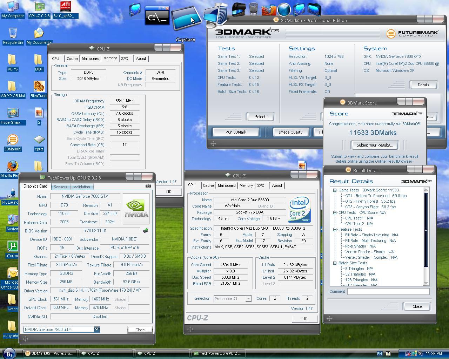Open the Memory tab in the lower CPU-Z window
This screenshot has height=359, width=449.
246,185
